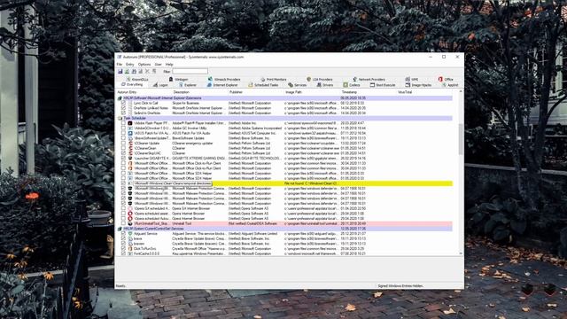Switch to the Image Hijacks tab
Viewport: 567px width, 319px height.
418,85
